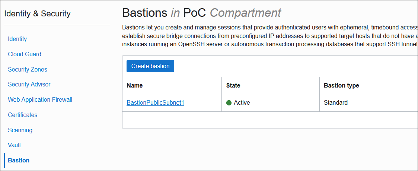418x171 pixels.
Task: Click the Bastions in PoC Compartment heading
Action: (x=201, y=13)
